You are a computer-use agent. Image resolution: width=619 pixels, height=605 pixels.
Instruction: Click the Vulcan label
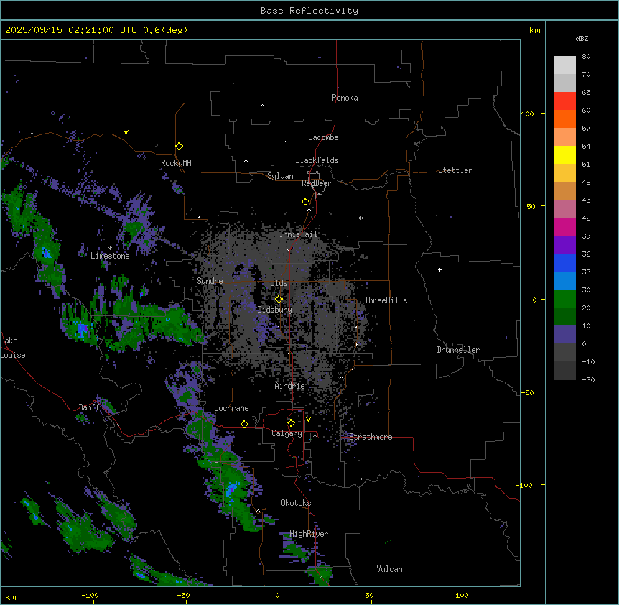click(389, 569)
